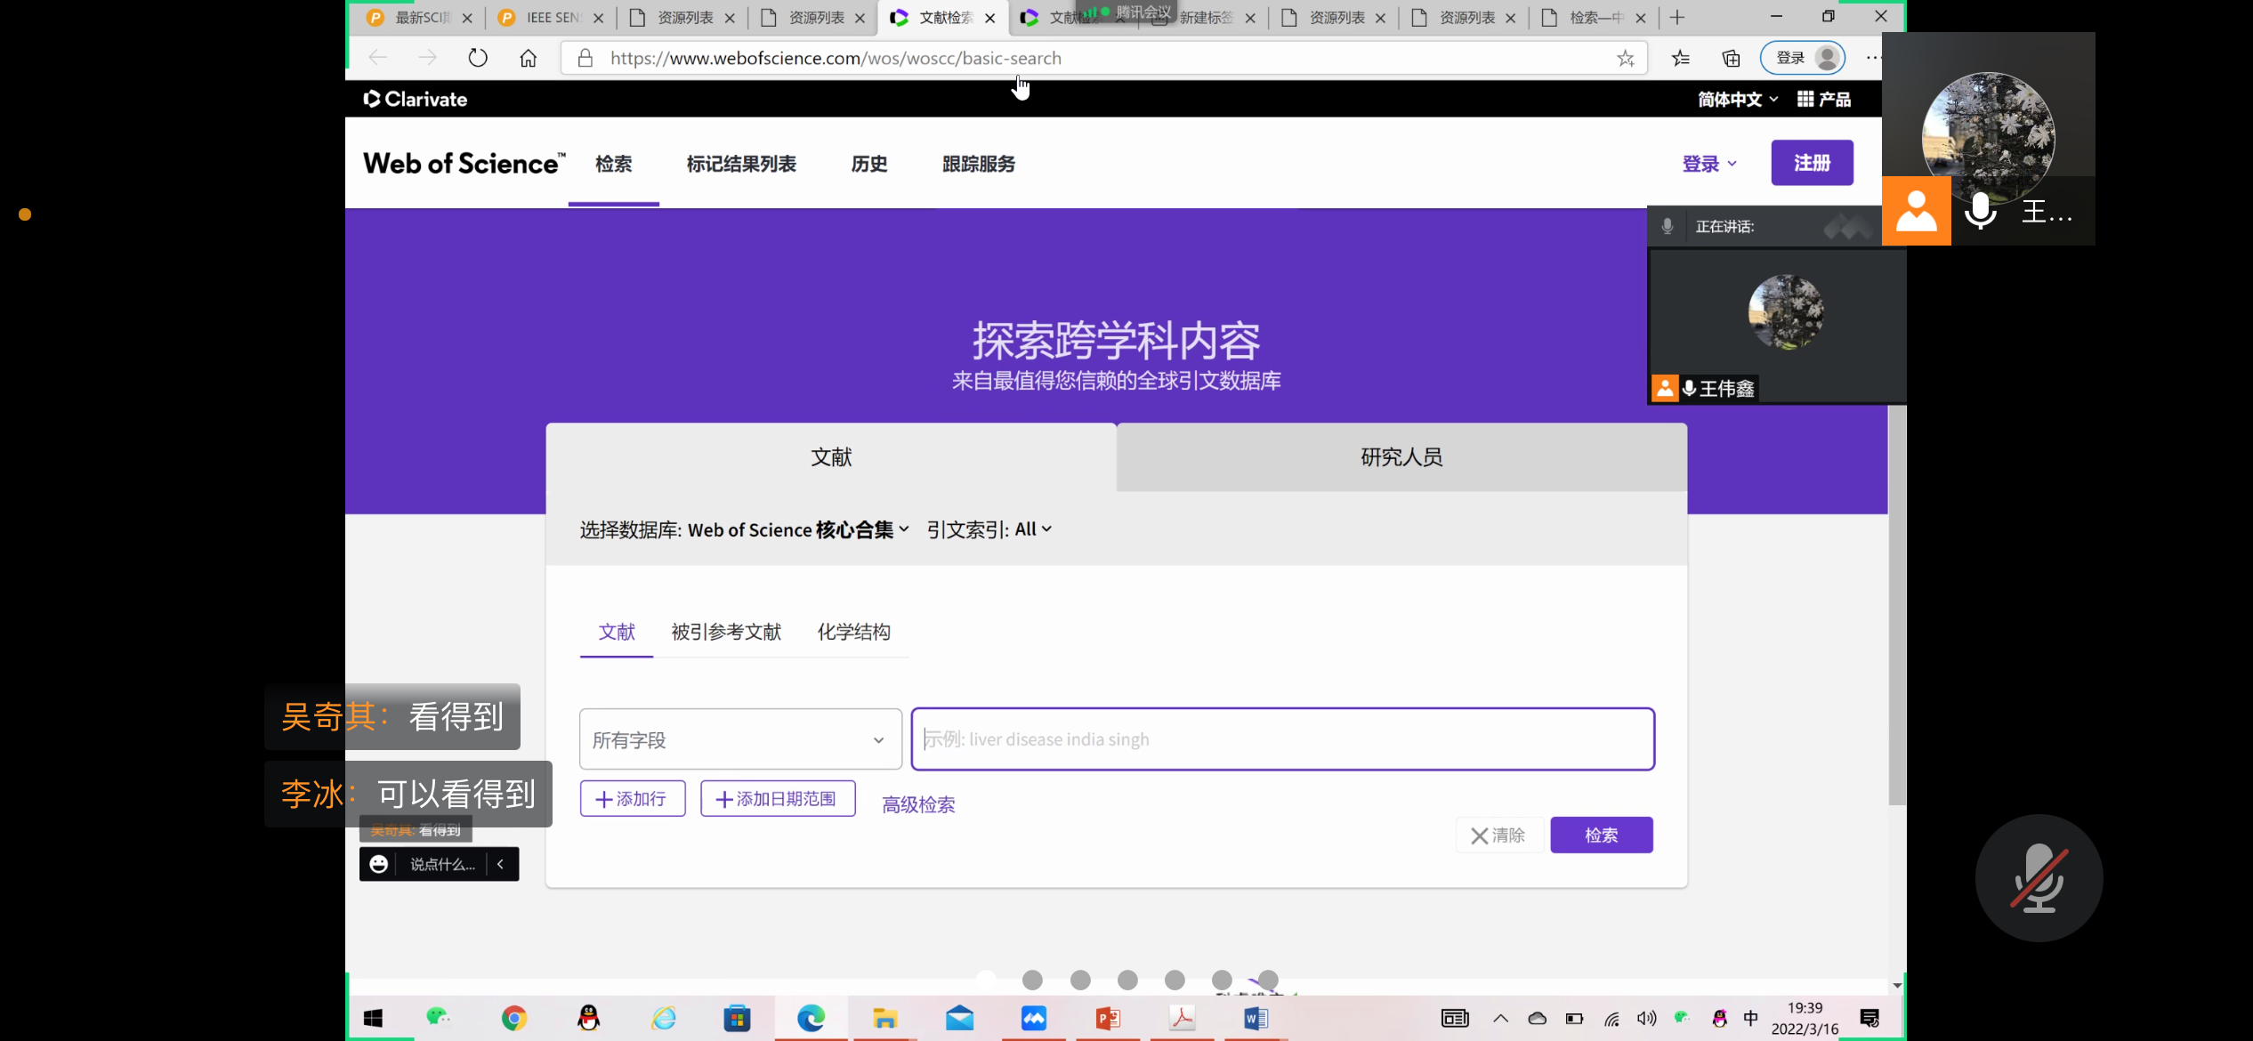The height and width of the screenshot is (1041, 2253).
Task: Switch to 化学结构 sub-tab
Action: pyautogui.click(x=853, y=632)
